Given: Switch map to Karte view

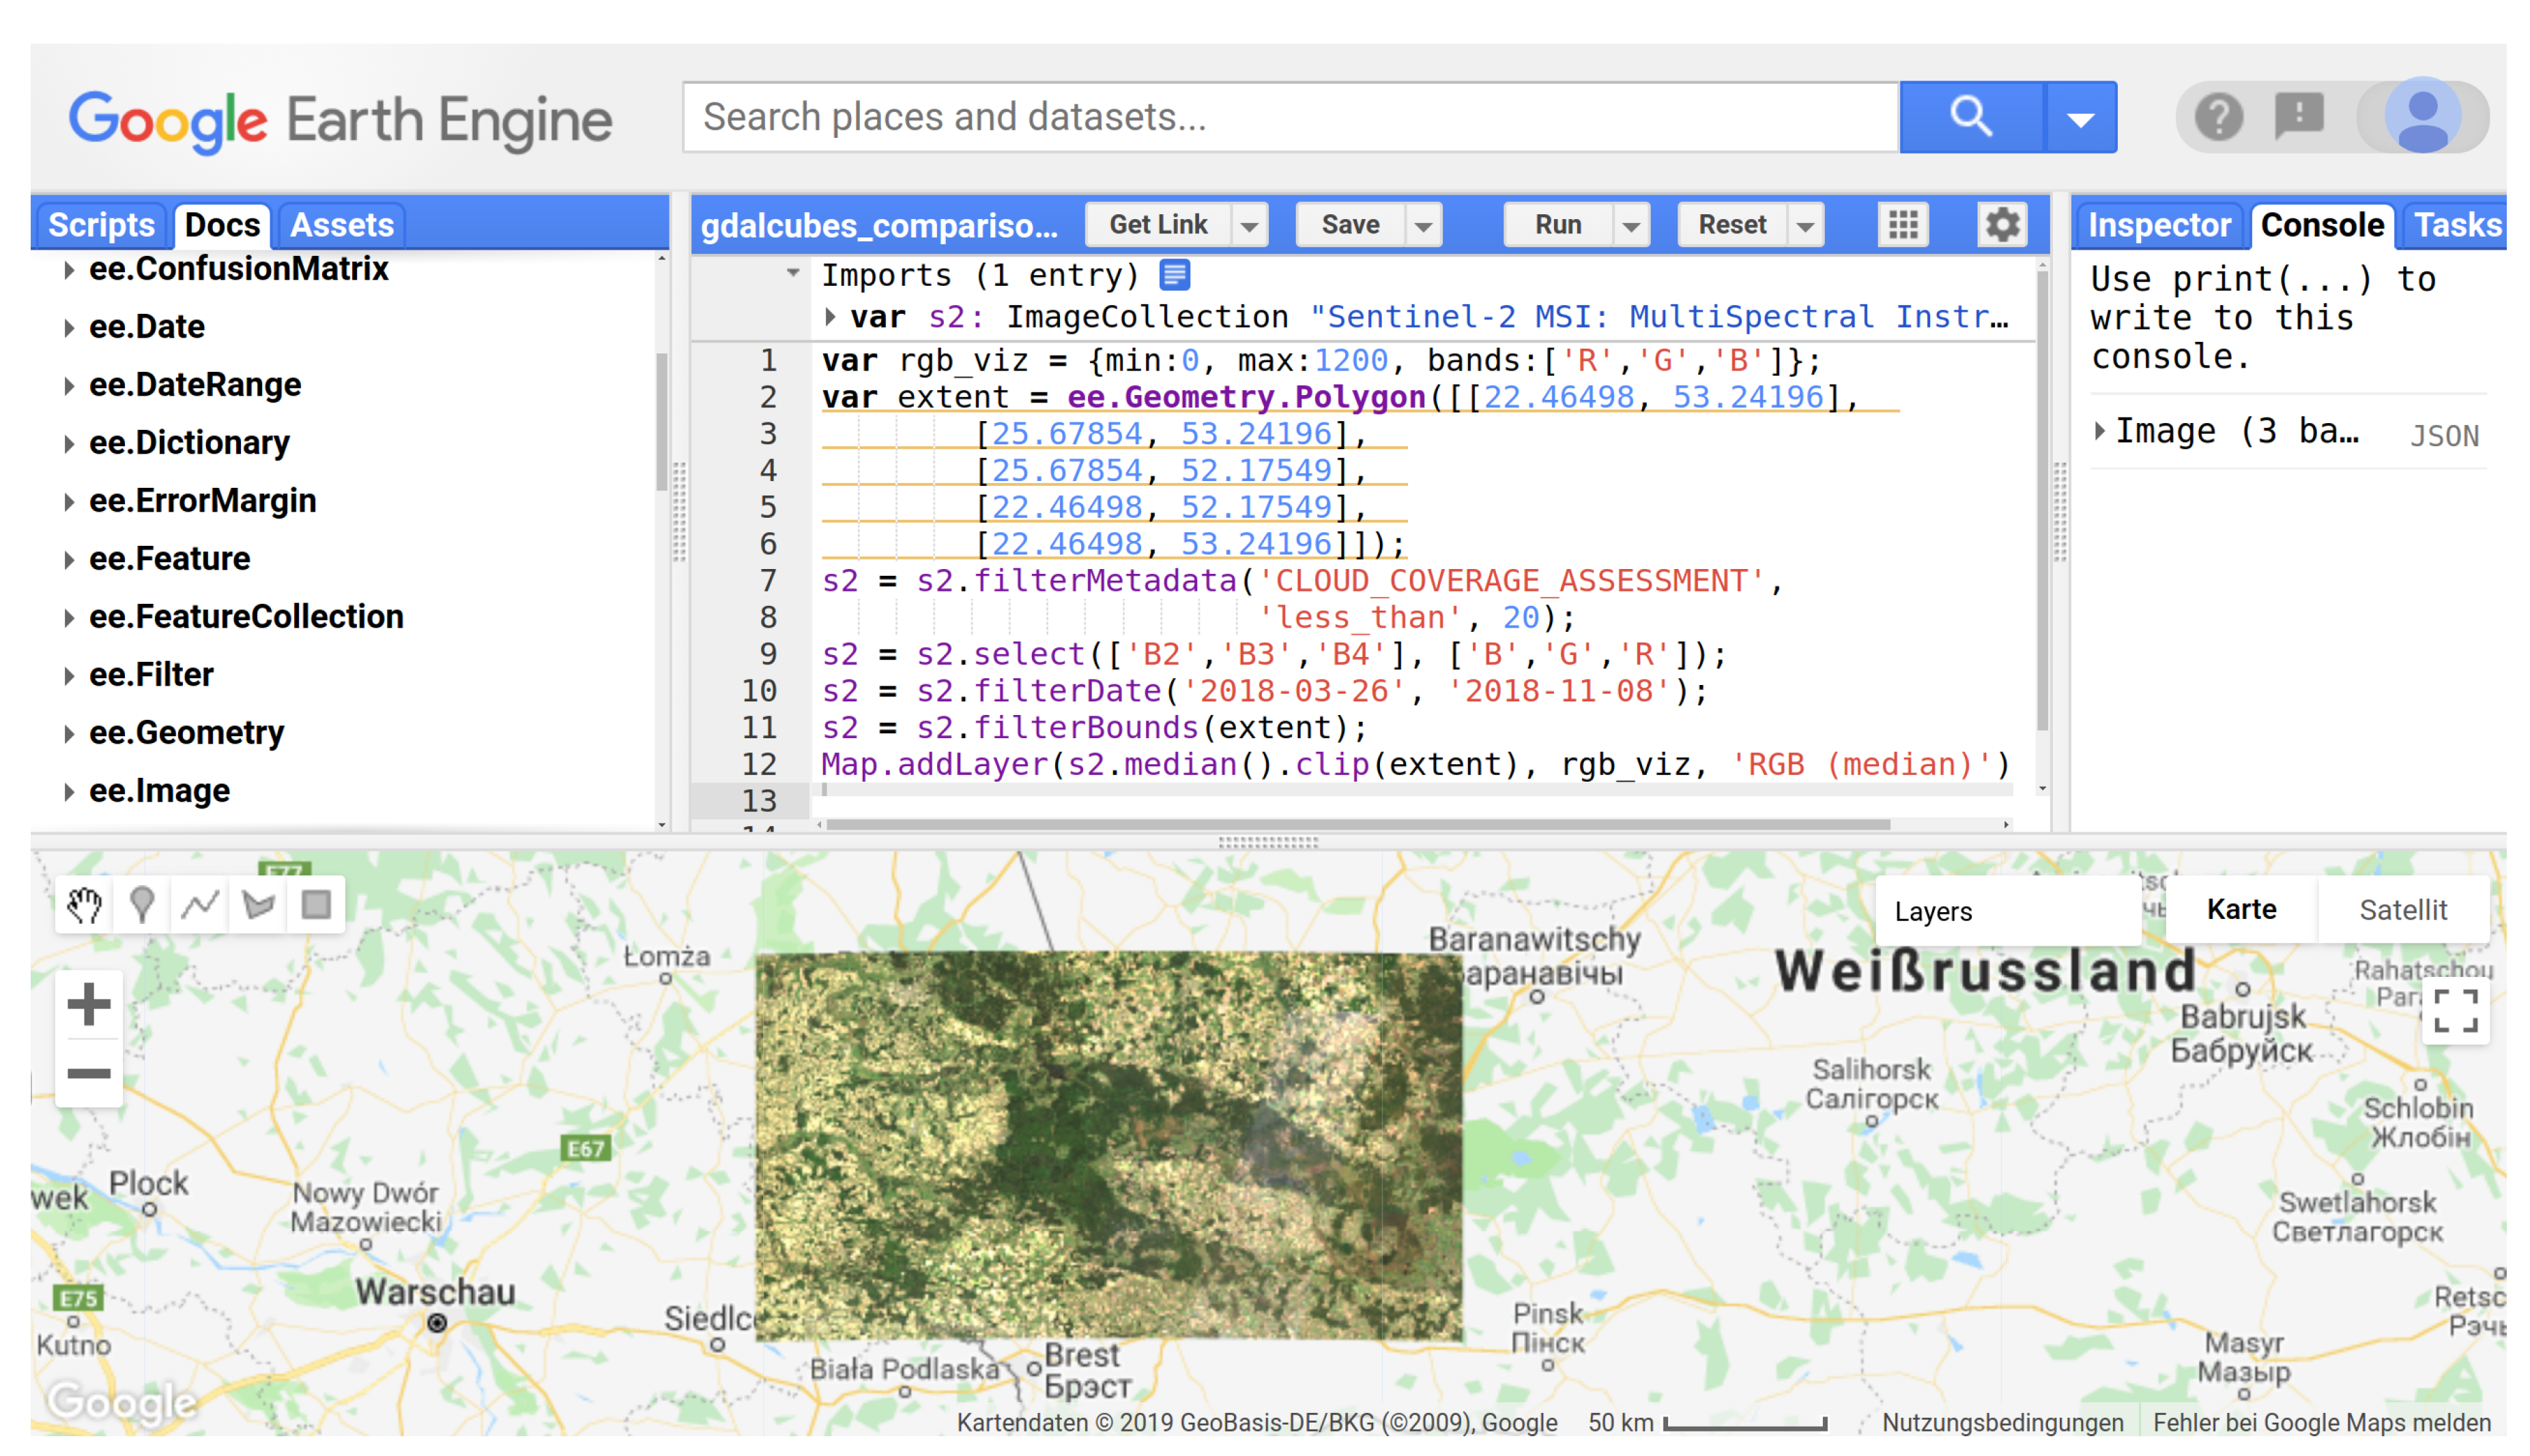Looking at the screenshot, I should pos(2241,910).
